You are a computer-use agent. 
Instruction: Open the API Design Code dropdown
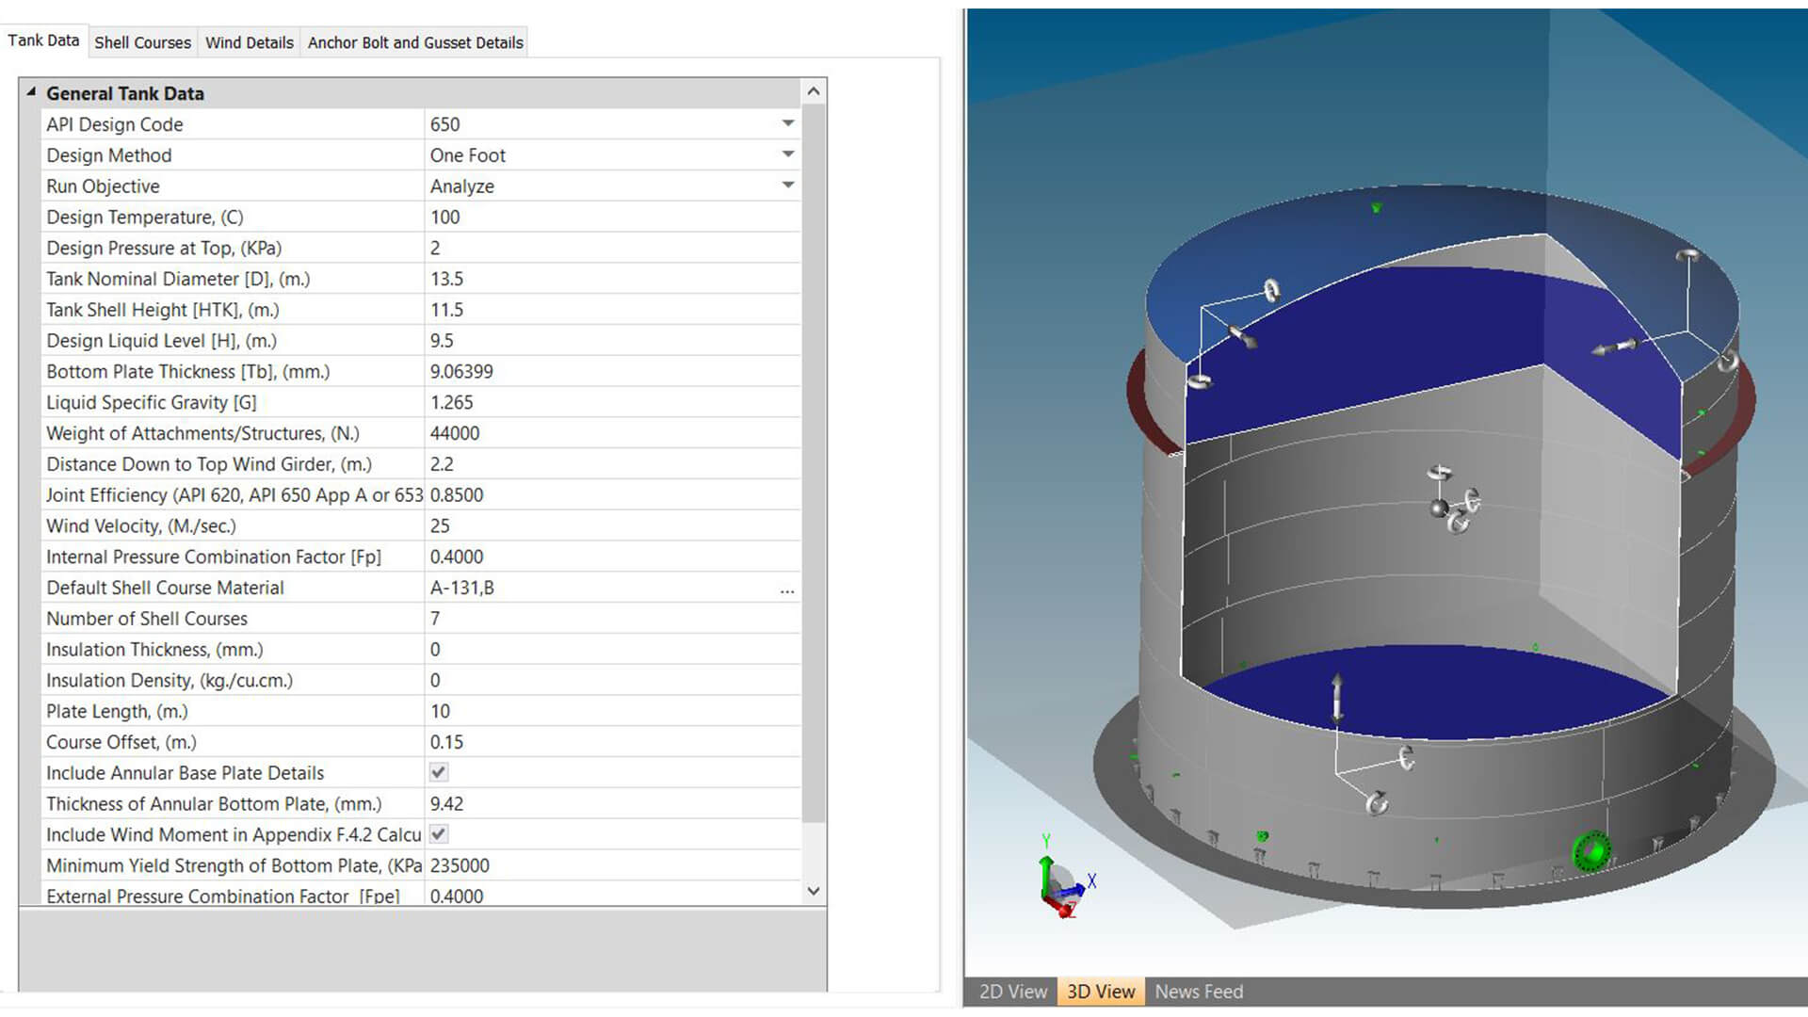pos(788,123)
